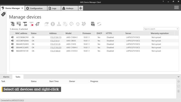Click the replace devices arrows icon
The width and height of the screenshot is (181, 102).
click(x=38, y=24)
